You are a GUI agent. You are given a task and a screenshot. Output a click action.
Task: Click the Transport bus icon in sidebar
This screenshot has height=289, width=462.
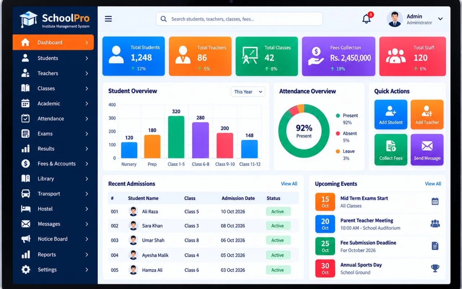tap(26, 194)
